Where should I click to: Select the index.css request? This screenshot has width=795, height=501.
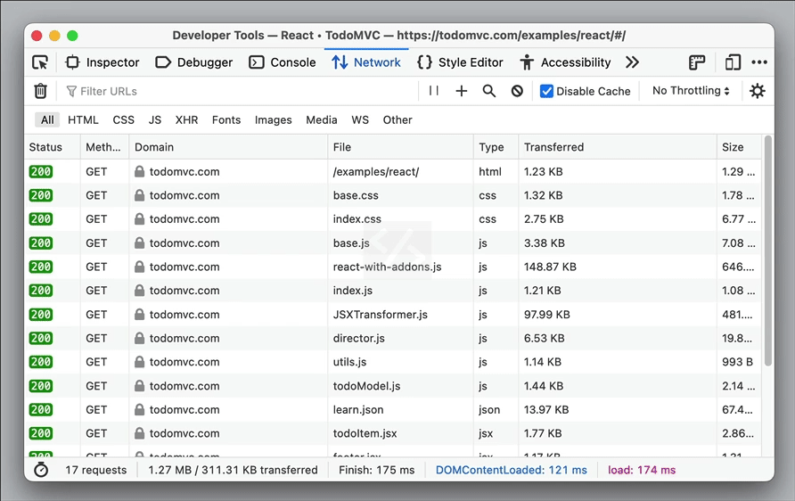(x=393, y=219)
